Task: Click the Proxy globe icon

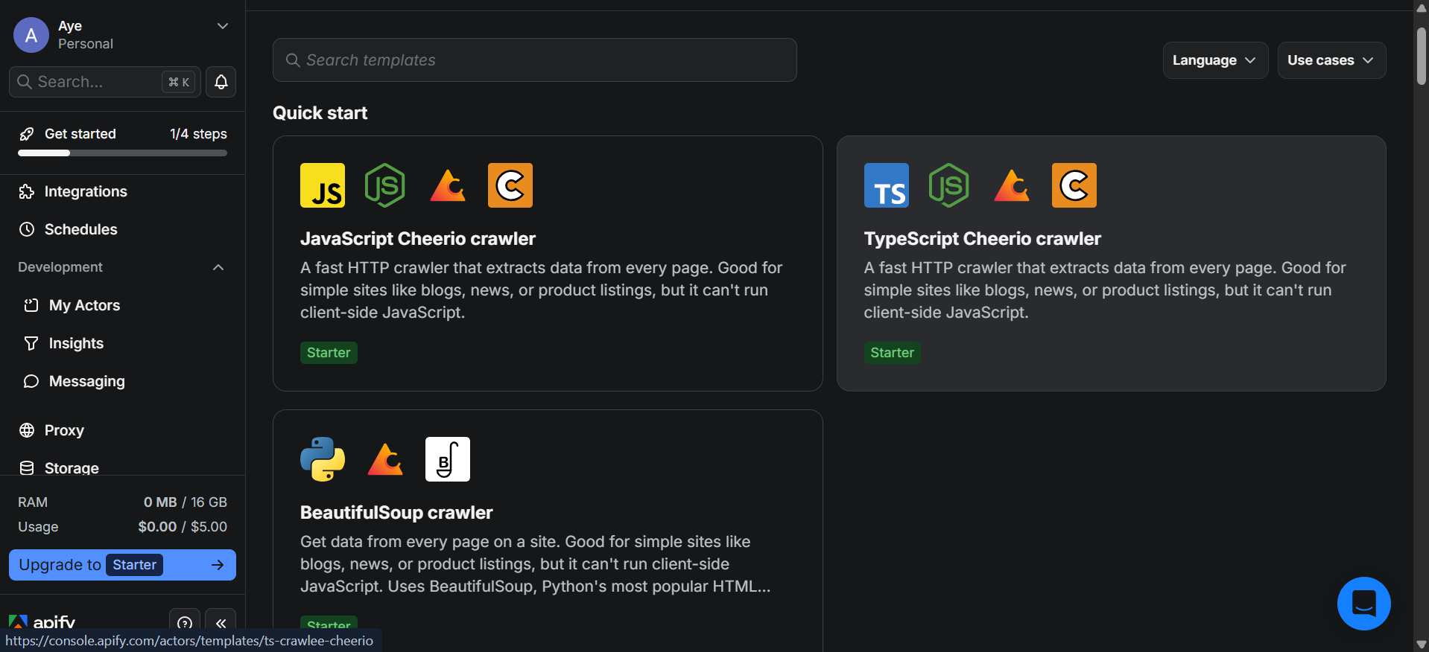Action: [x=27, y=430]
